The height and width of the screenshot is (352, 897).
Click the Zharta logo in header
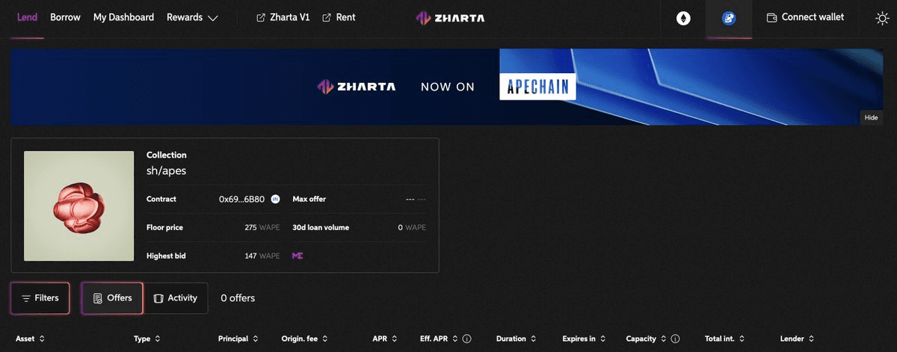(449, 18)
